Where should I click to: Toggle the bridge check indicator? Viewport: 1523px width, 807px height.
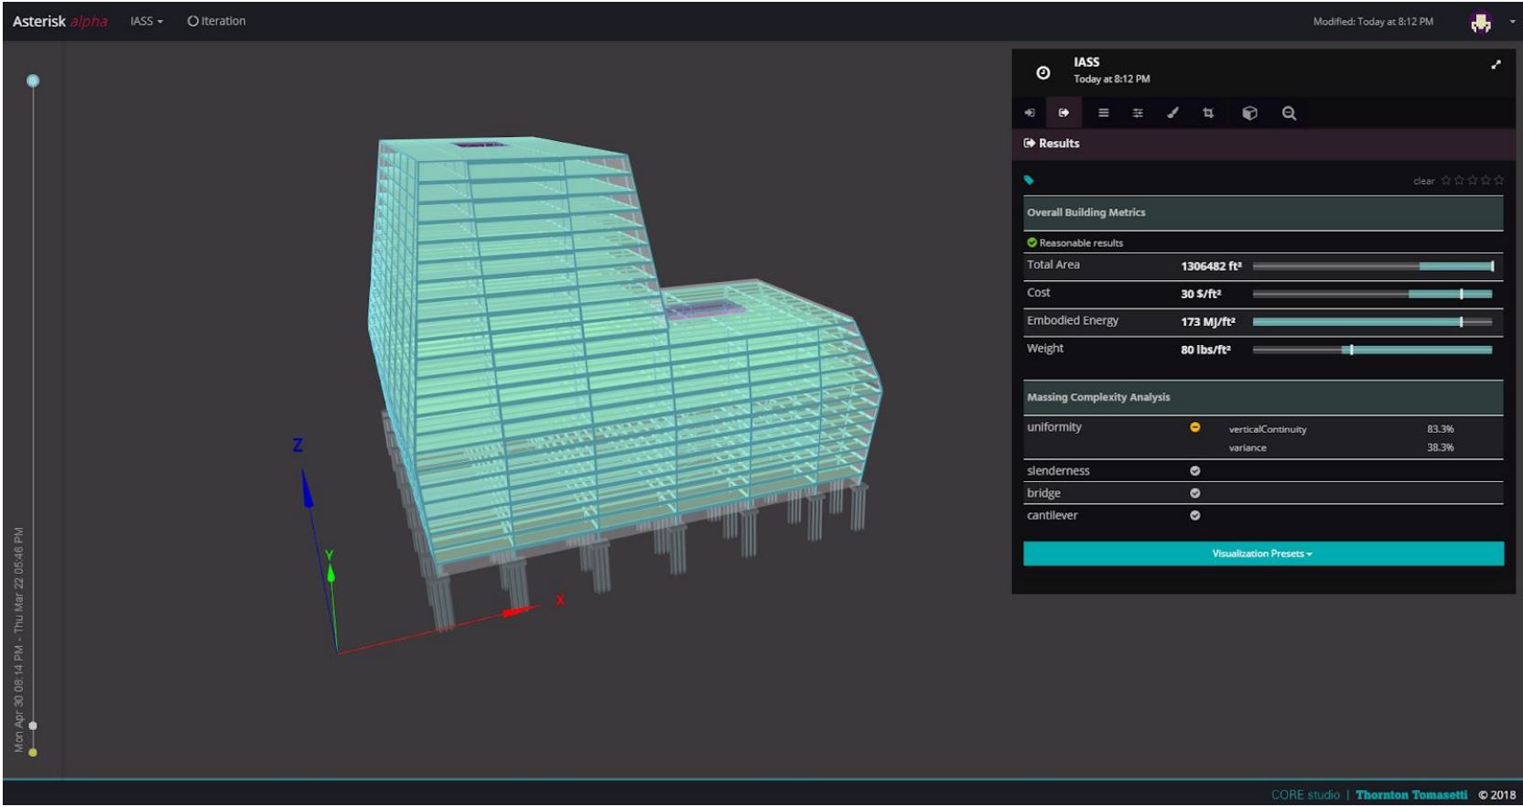click(x=1194, y=493)
